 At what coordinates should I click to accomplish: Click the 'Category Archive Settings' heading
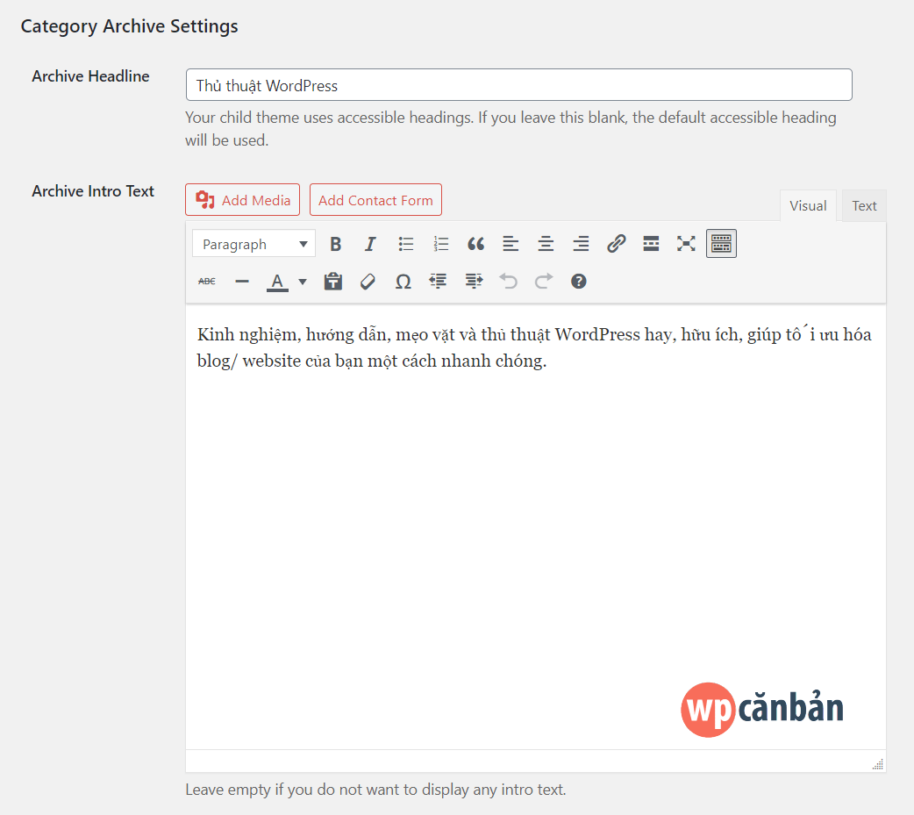pos(130,26)
